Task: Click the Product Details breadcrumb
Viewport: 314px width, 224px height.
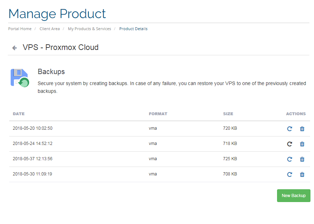Action: (x=133, y=29)
